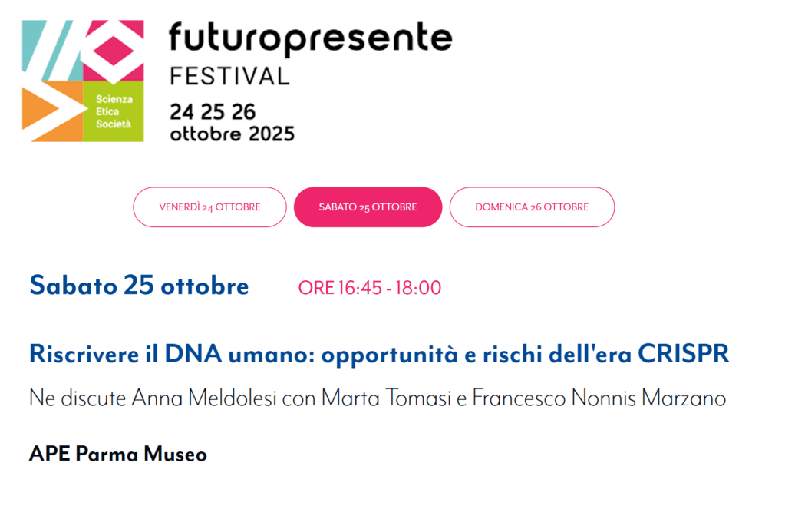
Task: Click the APE Parma Museo venue
Action: (x=118, y=454)
